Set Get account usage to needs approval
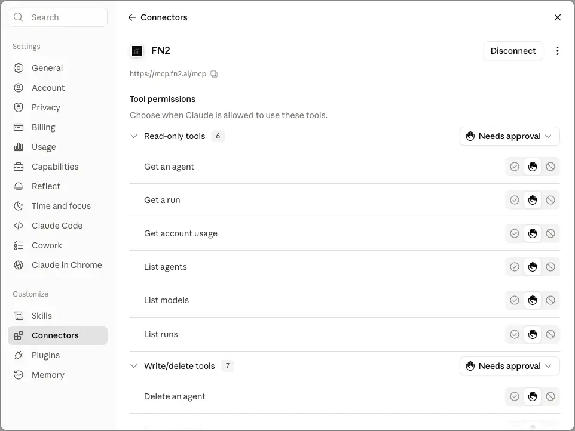The image size is (575, 431). 533,233
